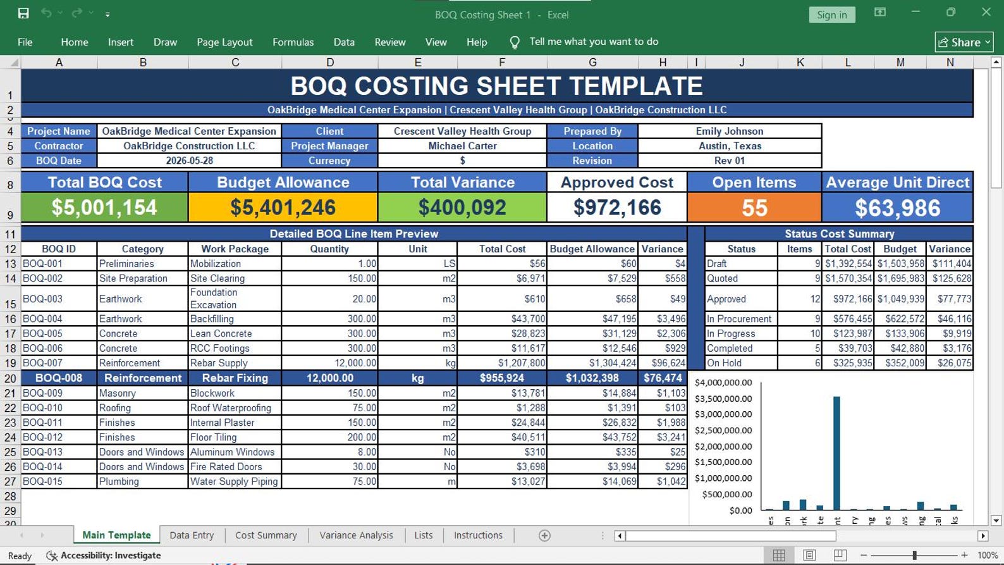This screenshot has width=1004, height=565.
Task: Click the Ribbon Display Options icon
Action: (x=879, y=13)
